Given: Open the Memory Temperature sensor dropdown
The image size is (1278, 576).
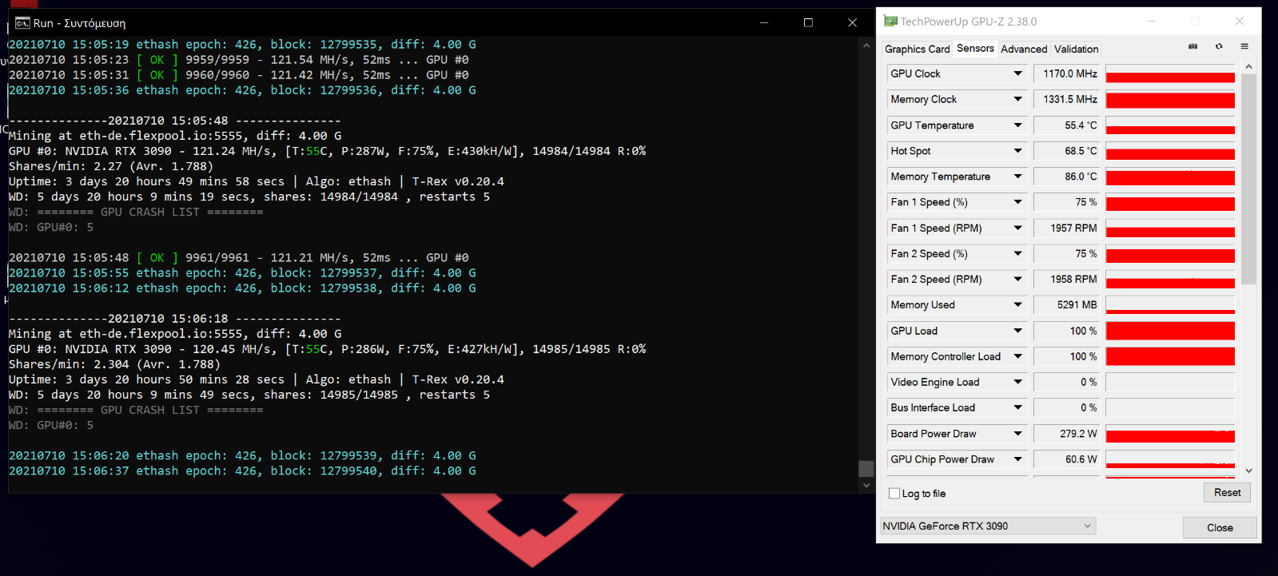Looking at the screenshot, I should click(1017, 177).
